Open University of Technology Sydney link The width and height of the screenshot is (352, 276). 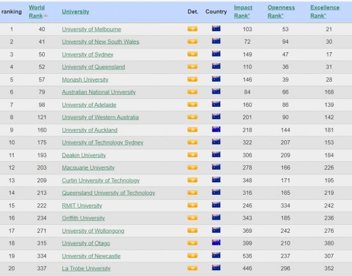[103, 143]
